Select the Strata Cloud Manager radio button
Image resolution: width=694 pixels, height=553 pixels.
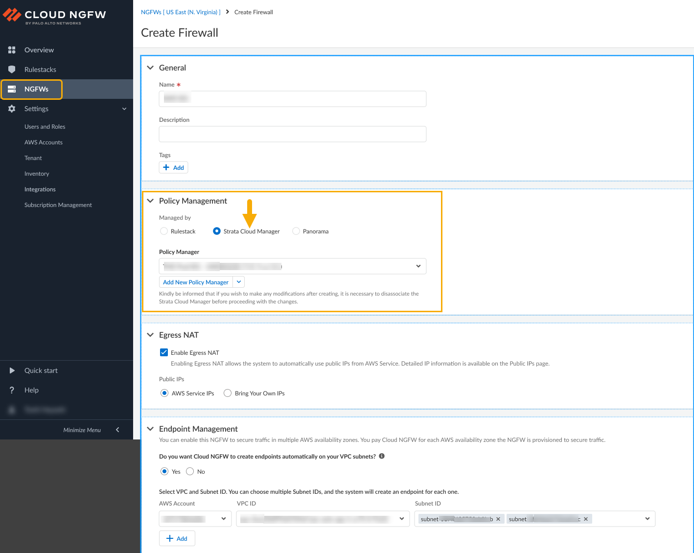[217, 231]
